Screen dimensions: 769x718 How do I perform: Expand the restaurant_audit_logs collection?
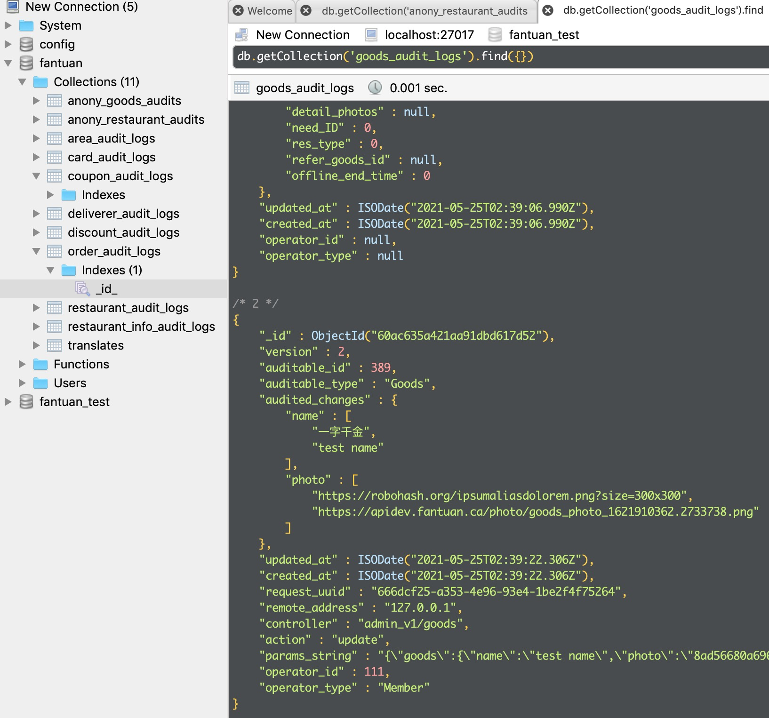[36, 308]
